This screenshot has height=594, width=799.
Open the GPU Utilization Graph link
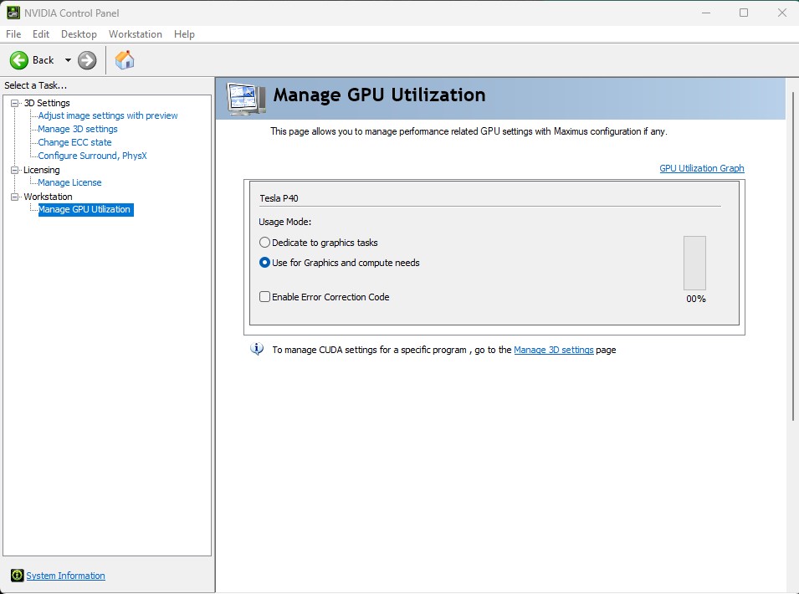coord(701,168)
